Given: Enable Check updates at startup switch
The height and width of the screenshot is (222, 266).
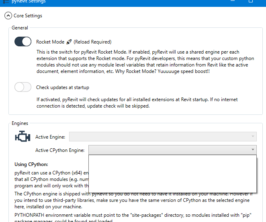Looking at the screenshot, I should (23, 87).
